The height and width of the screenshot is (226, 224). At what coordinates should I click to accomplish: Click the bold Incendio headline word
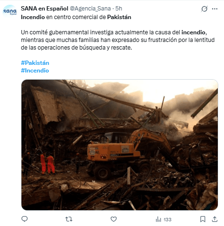pyautogui.click(x=33, y=17)
